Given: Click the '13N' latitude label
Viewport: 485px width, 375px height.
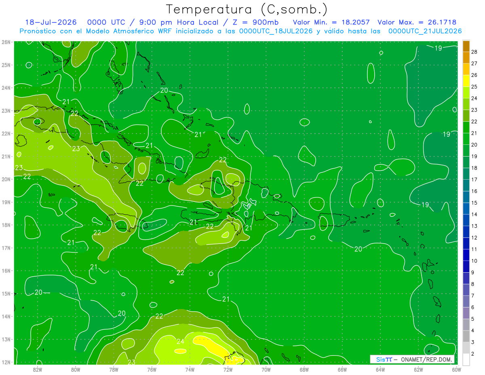Looking at the screenshot, I should [x=6, y=339].
